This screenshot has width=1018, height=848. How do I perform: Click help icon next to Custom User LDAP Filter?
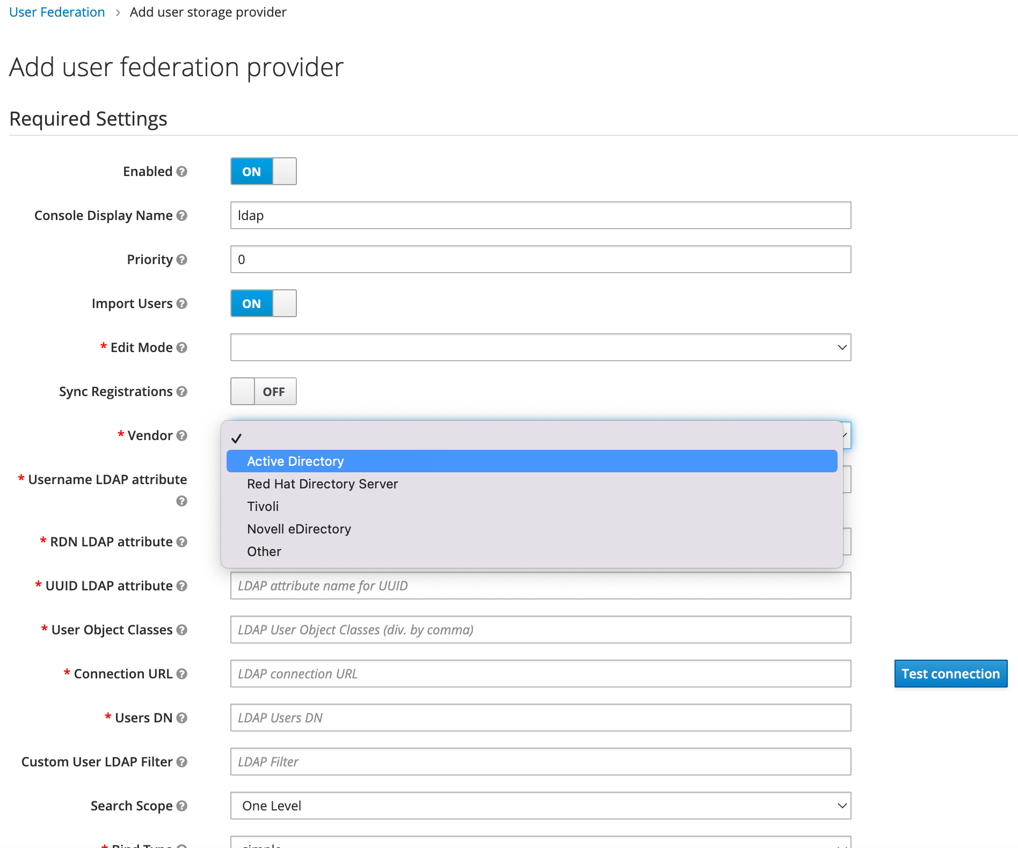pos(182,762)
